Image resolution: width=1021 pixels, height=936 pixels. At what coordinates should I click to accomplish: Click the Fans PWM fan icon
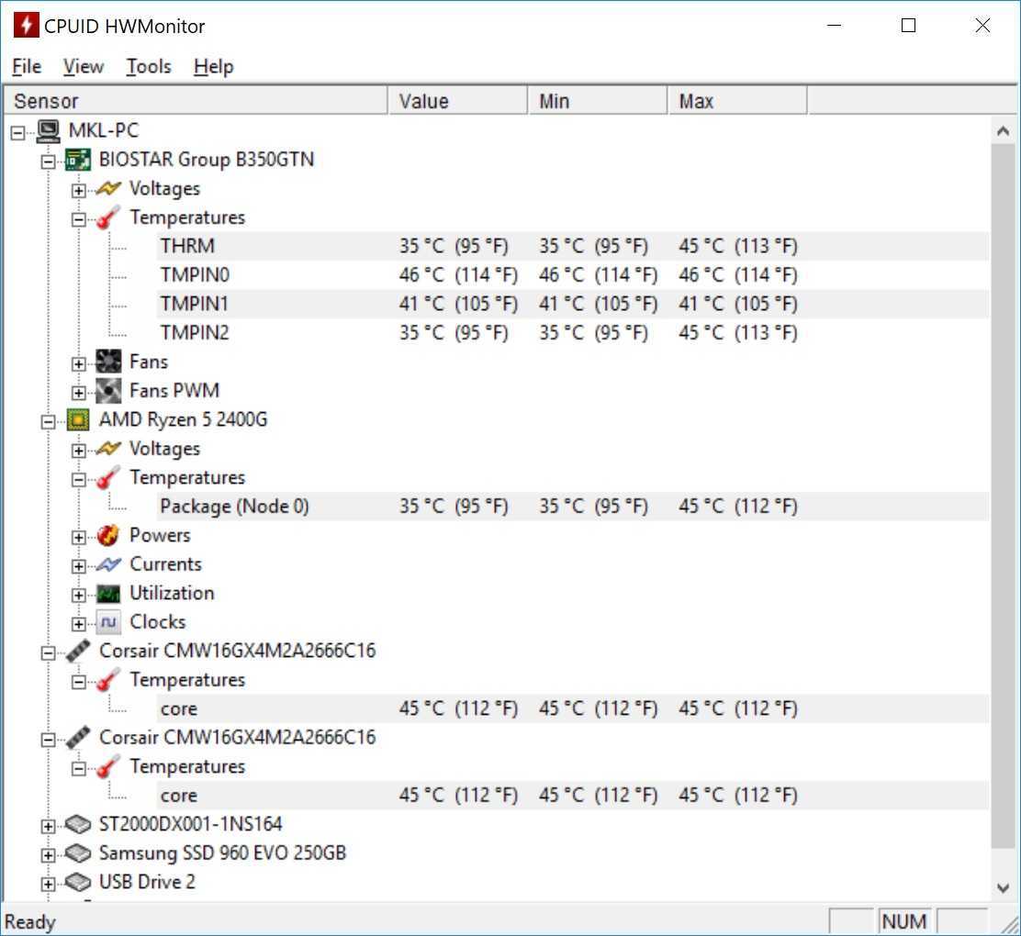pyautogui.click(x=108, y=391)
